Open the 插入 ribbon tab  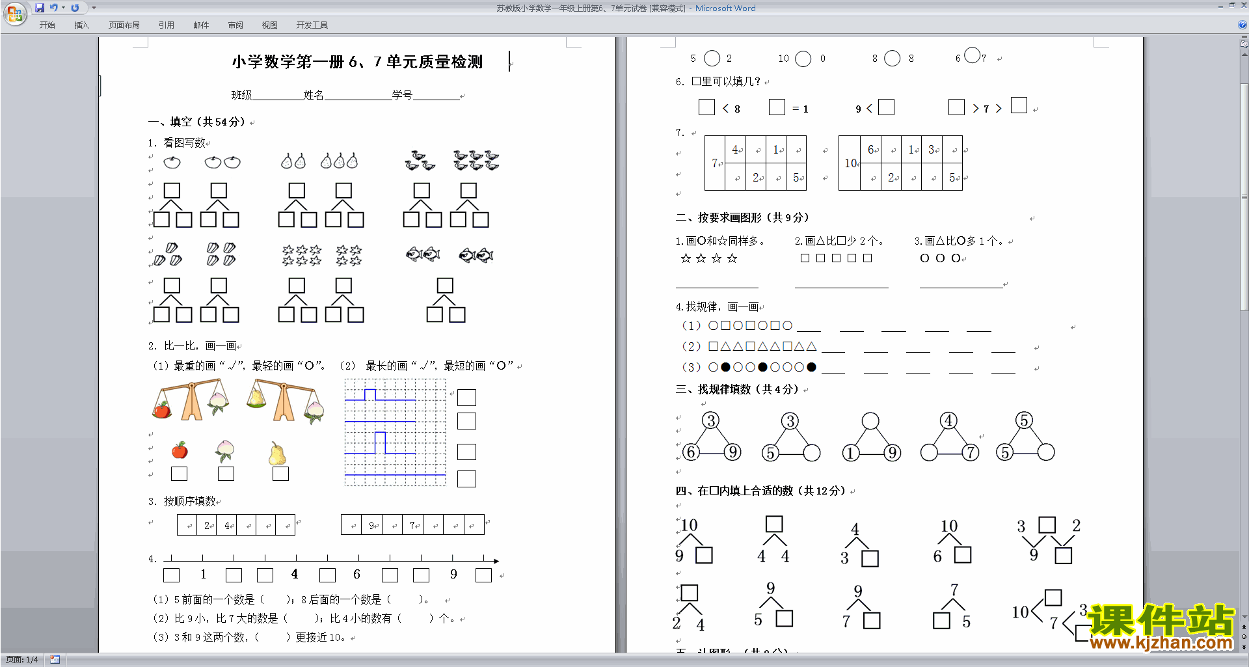(x=81, y=25)
